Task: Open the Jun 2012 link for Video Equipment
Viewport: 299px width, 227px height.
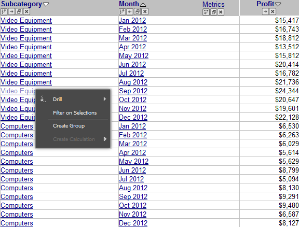Action: pyautogui.click(x=132, y=65)
